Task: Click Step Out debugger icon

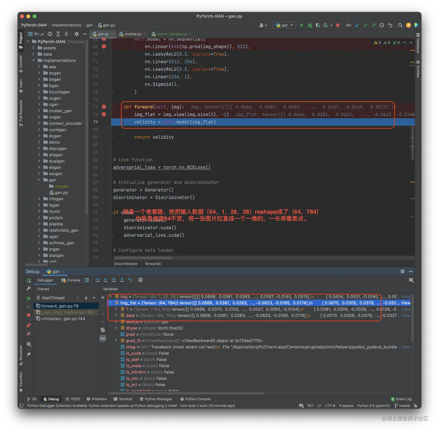Action: 122,280
